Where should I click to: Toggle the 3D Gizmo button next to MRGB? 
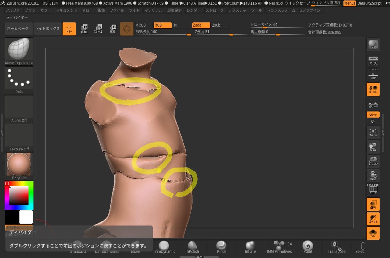click(126, 29)
